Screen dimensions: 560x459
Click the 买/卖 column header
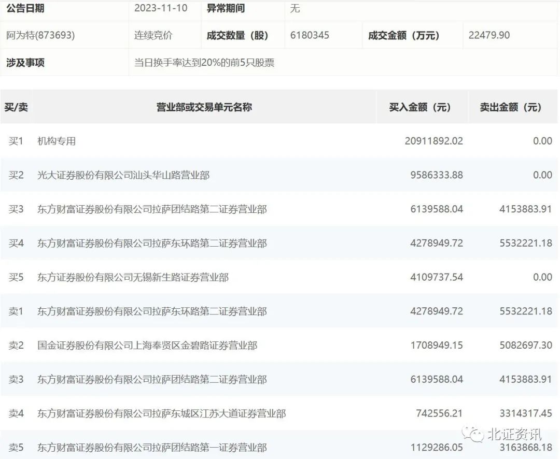pos(16,107)
